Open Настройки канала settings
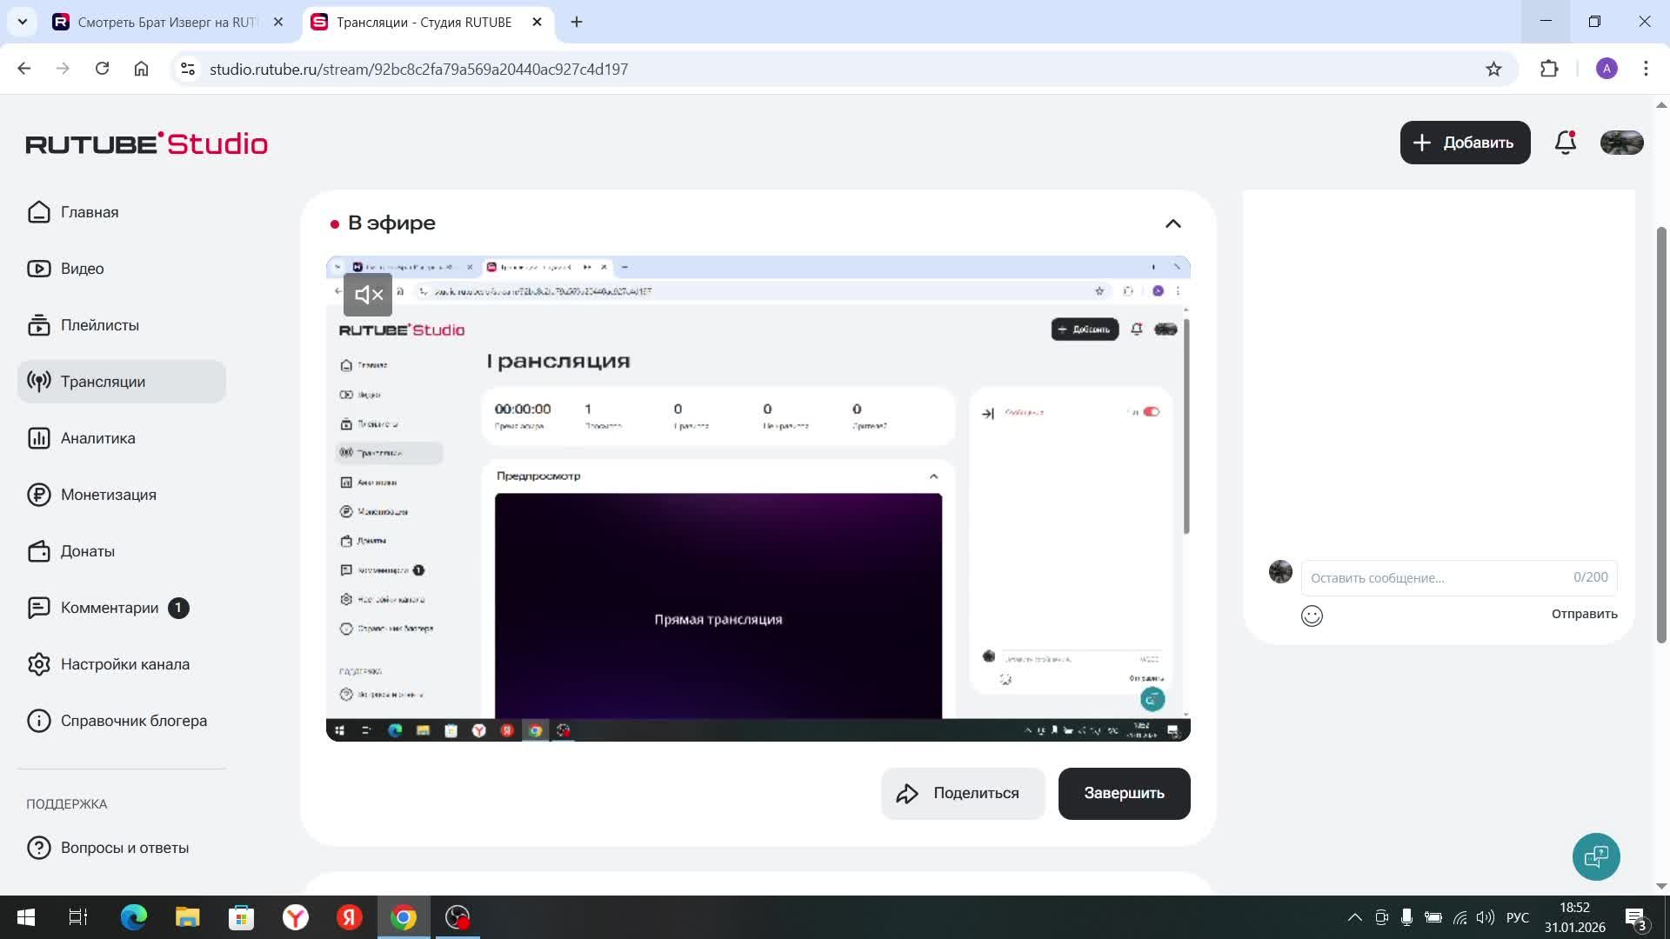The image size is (1670, 939). tap(124, 664)
